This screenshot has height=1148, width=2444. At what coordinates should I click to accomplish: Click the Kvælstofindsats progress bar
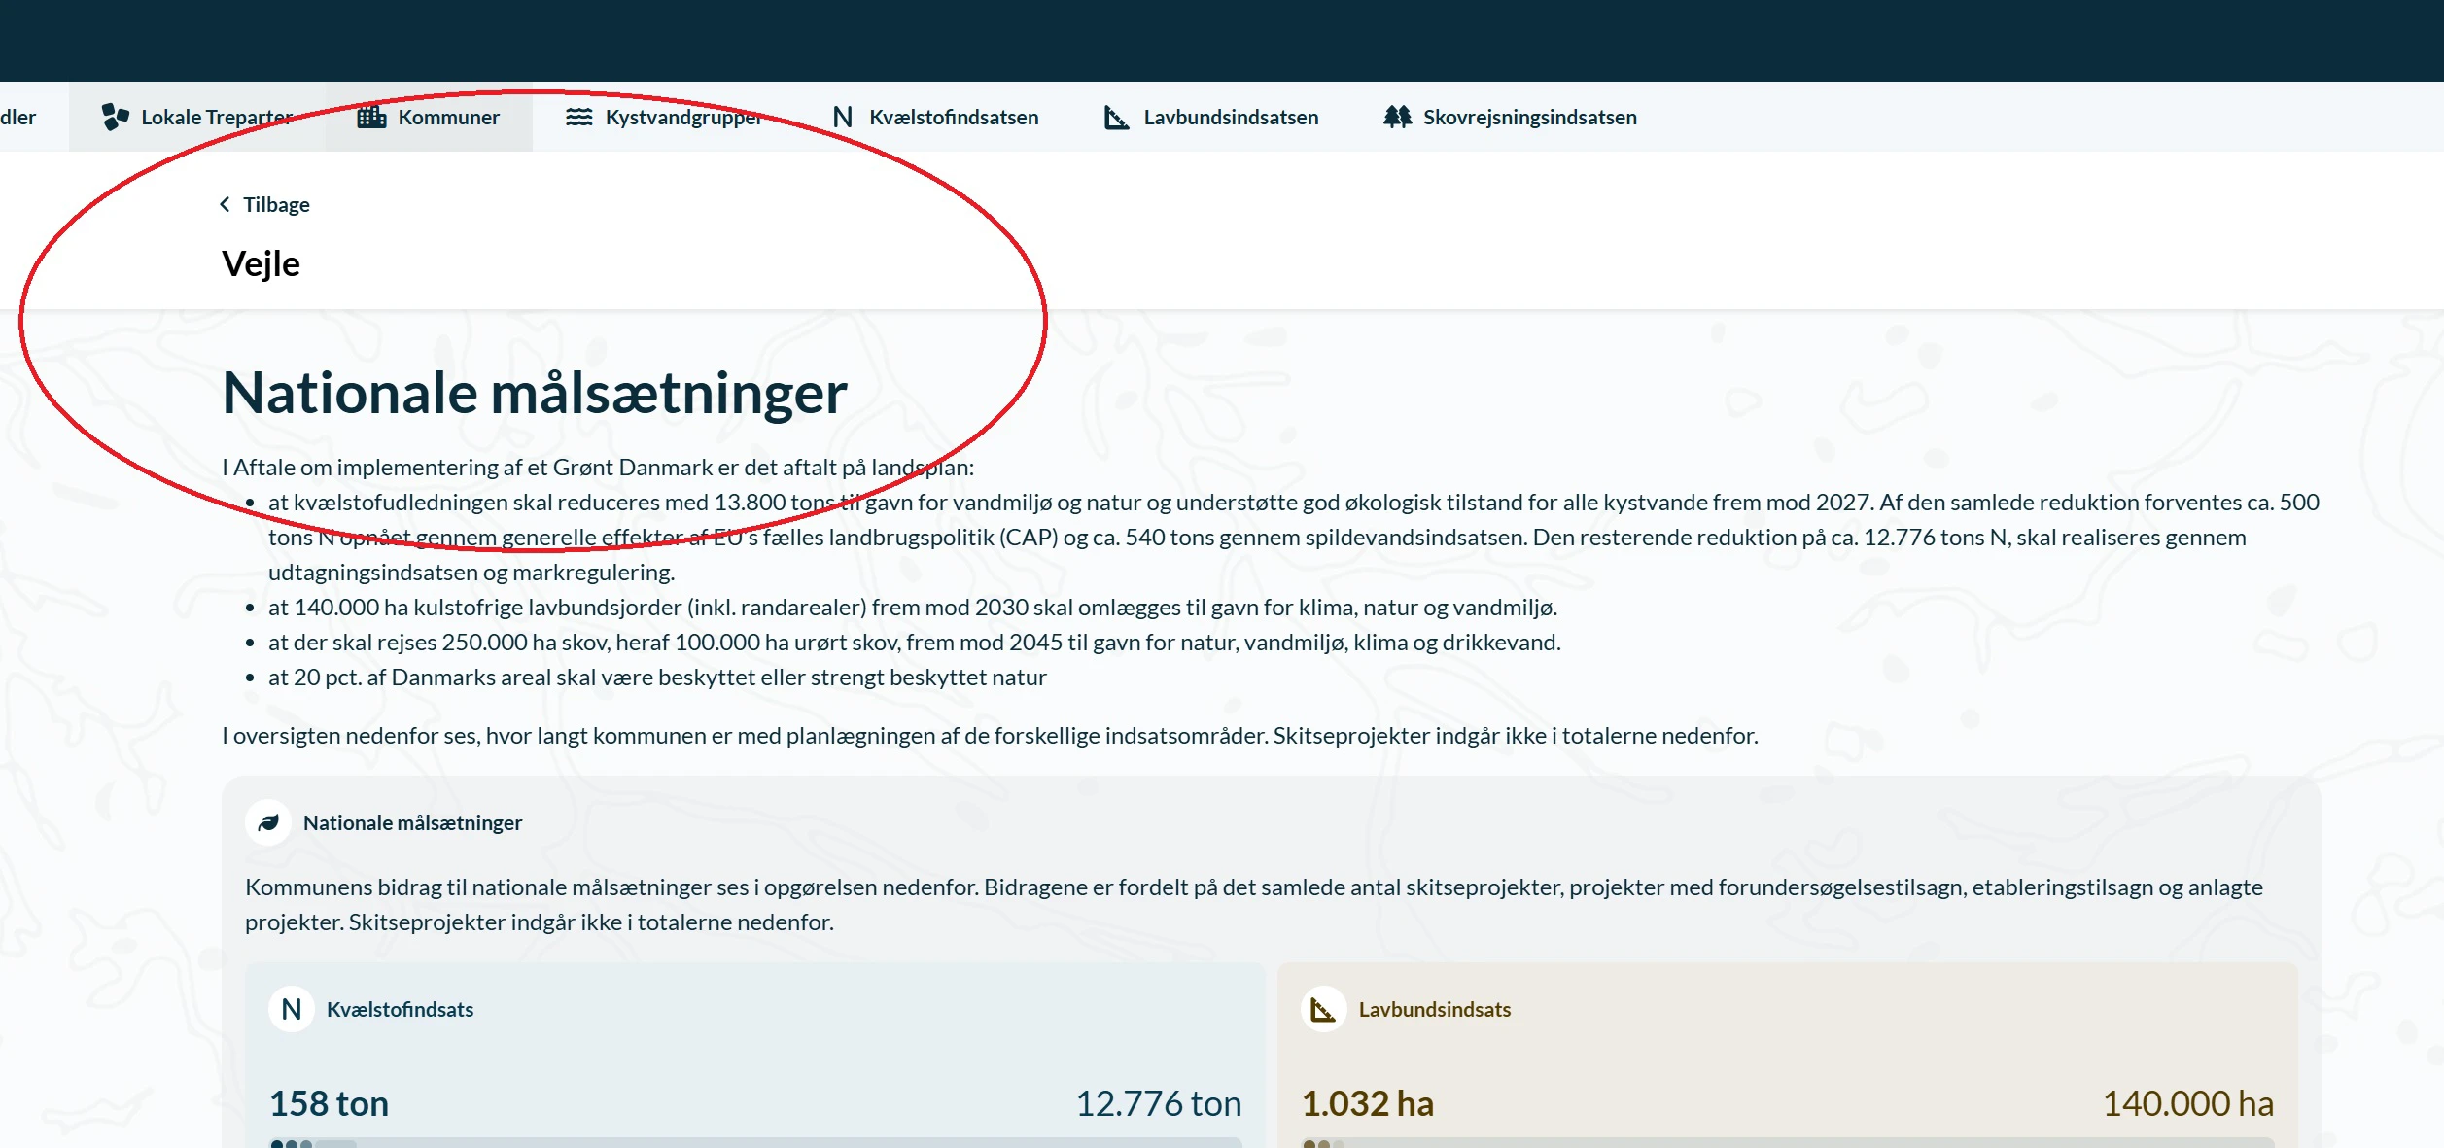pos(755,1142)
